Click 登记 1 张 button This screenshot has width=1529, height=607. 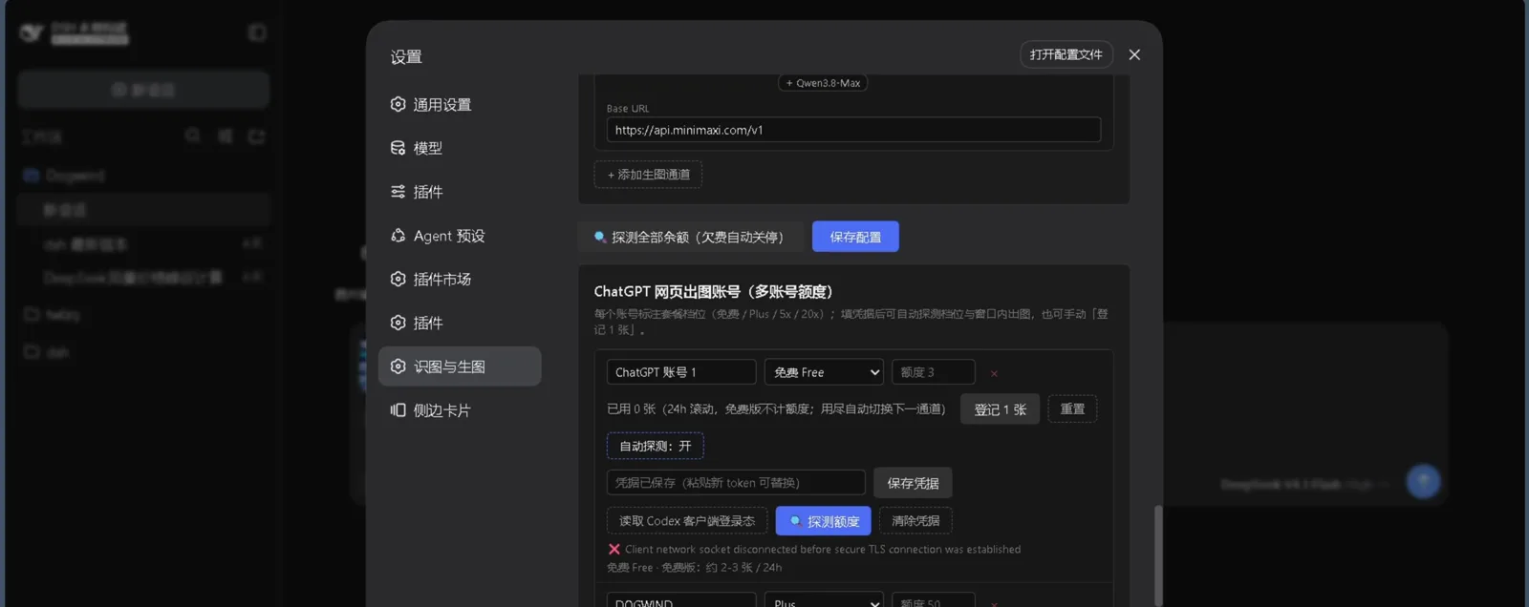point(1001,409)
